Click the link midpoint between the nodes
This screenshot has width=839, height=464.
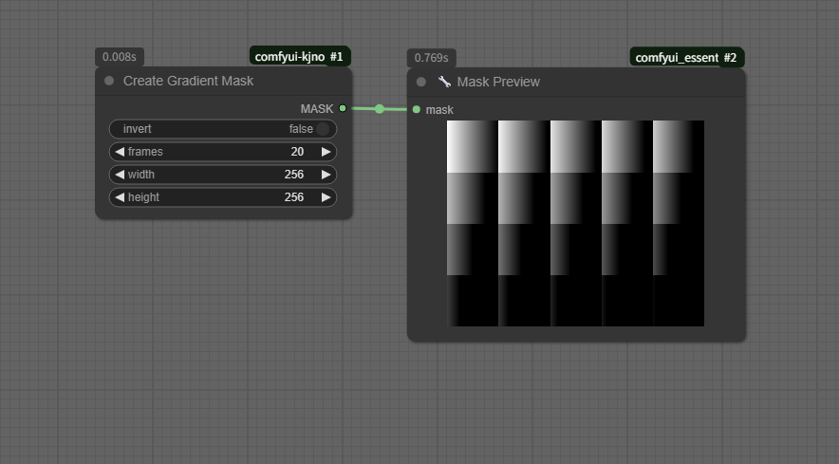(380, 109)
